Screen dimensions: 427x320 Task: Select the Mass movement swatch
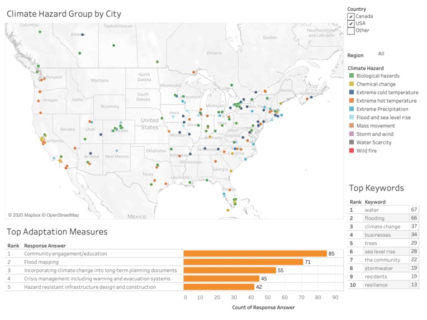(352, 126)
